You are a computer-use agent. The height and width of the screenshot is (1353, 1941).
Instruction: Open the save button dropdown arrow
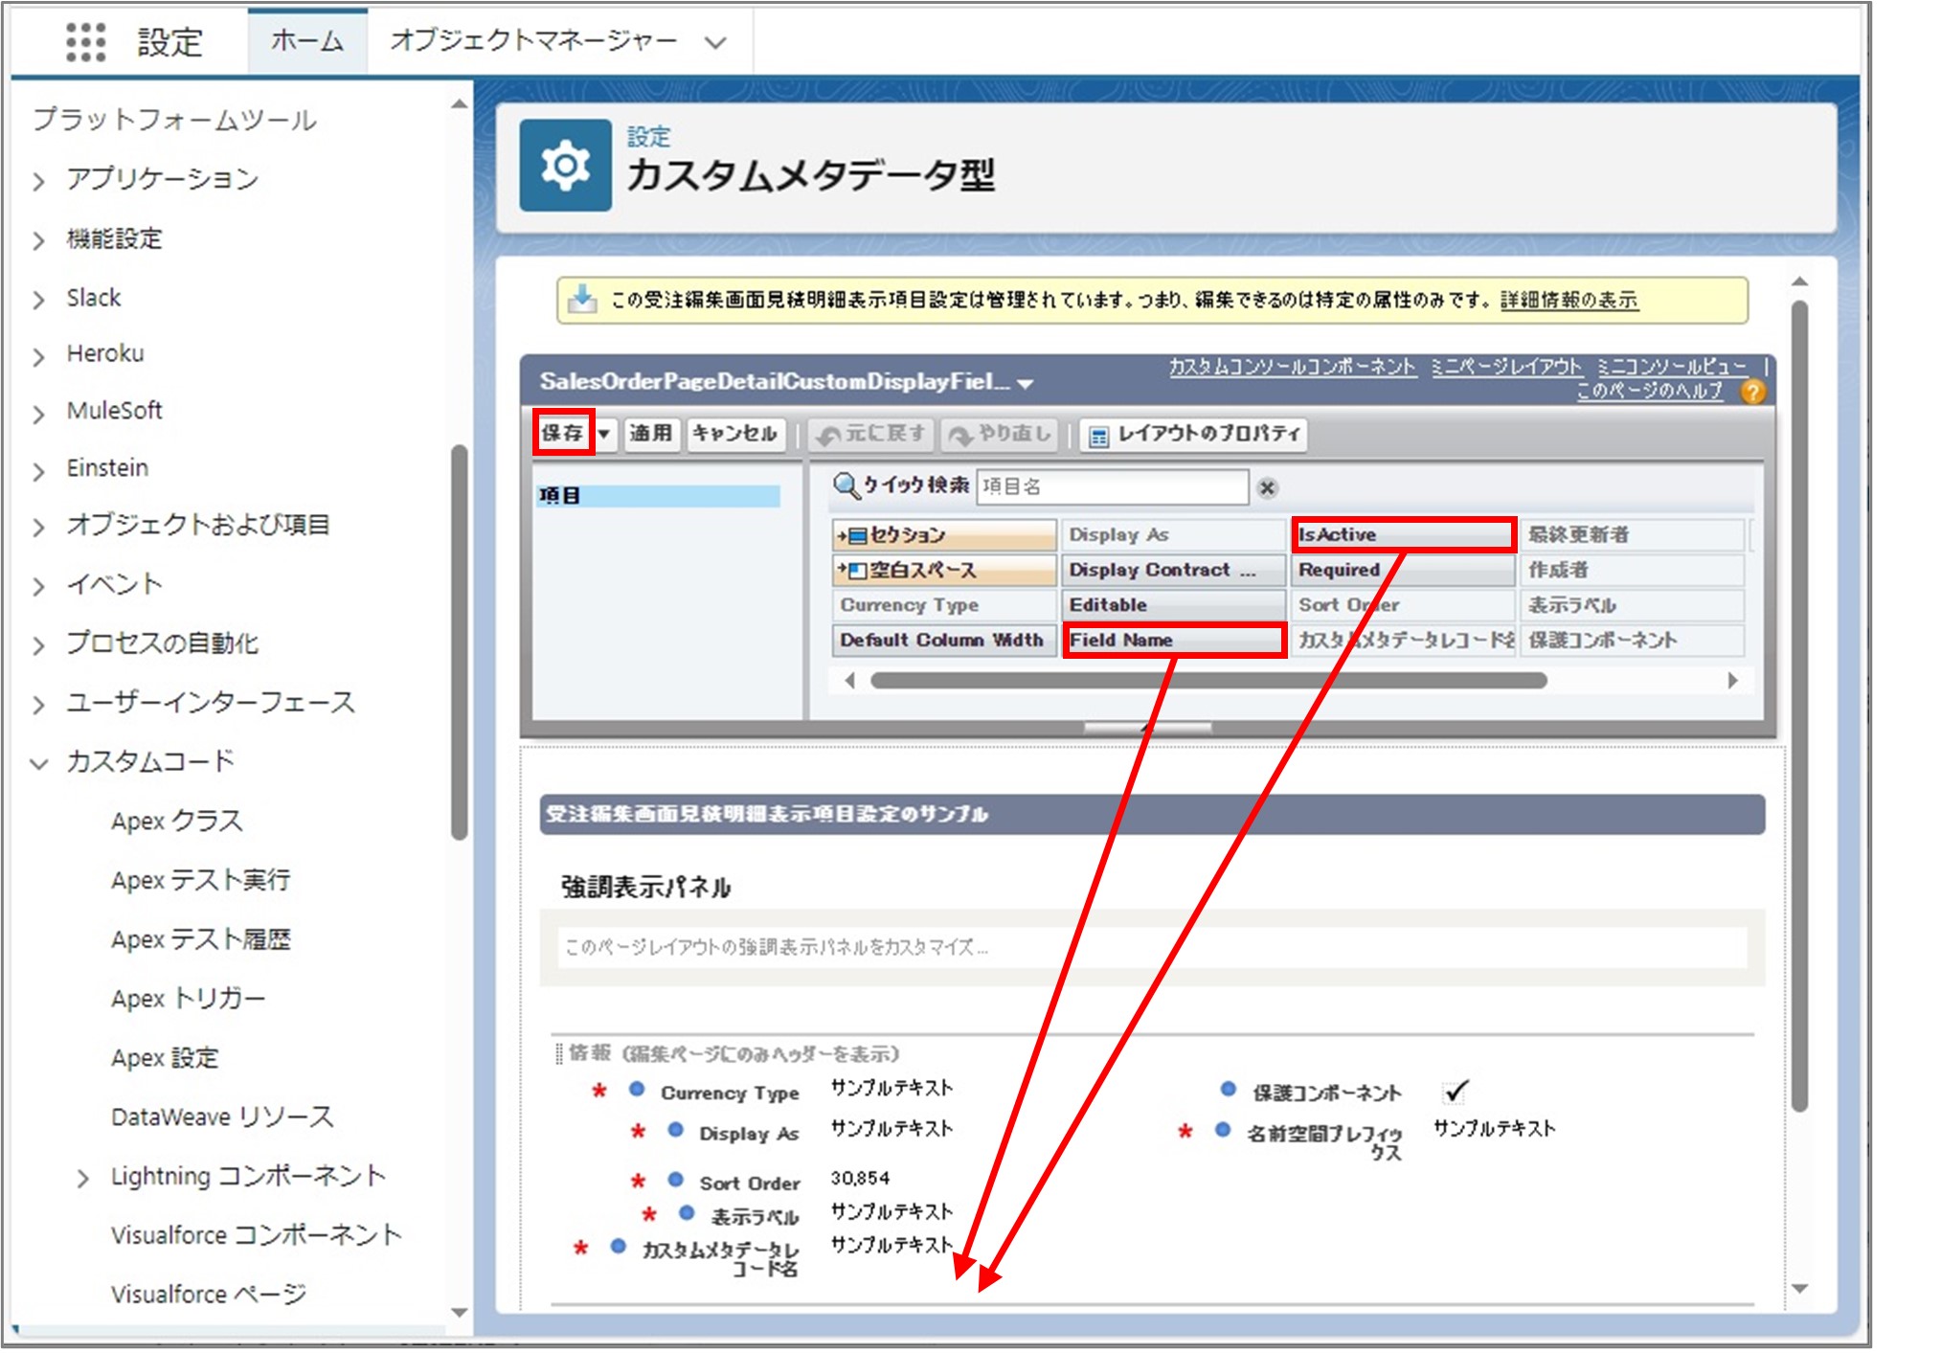click(604, 434)
